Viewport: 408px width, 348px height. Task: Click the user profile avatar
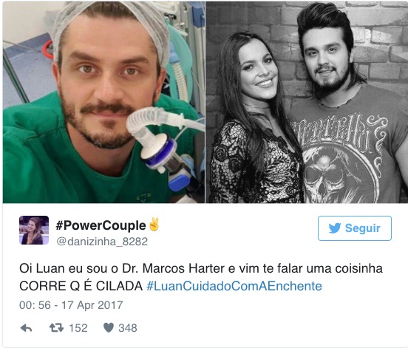pos(34,230)
